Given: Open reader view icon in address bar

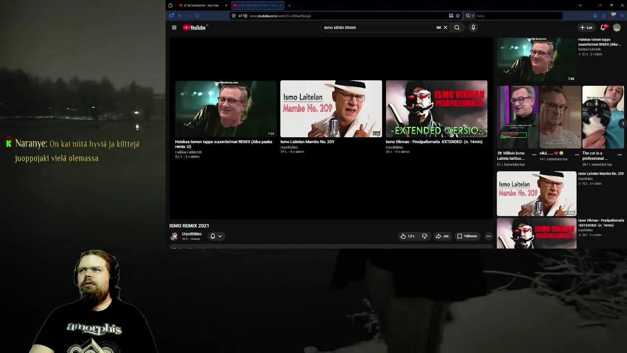Looking at the screenshot, I should [451, 16].
